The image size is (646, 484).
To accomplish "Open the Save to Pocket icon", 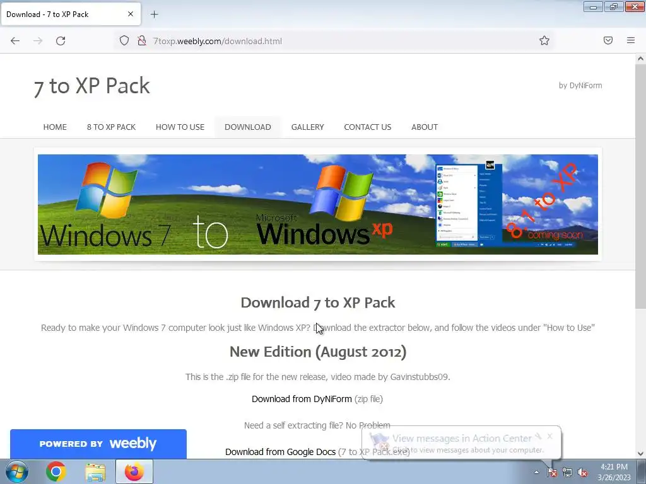I will click(608, 40).
